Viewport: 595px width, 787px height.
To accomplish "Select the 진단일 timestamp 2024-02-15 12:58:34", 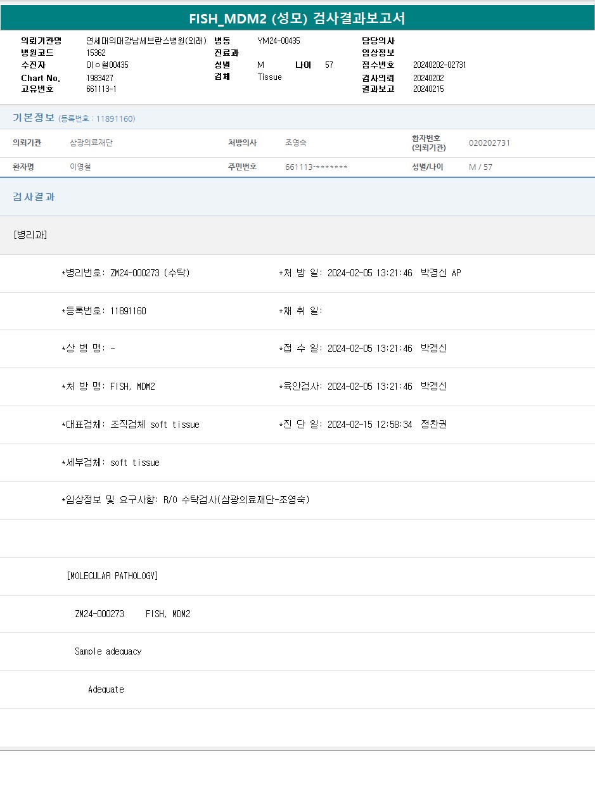I will (x=369, y=425).
